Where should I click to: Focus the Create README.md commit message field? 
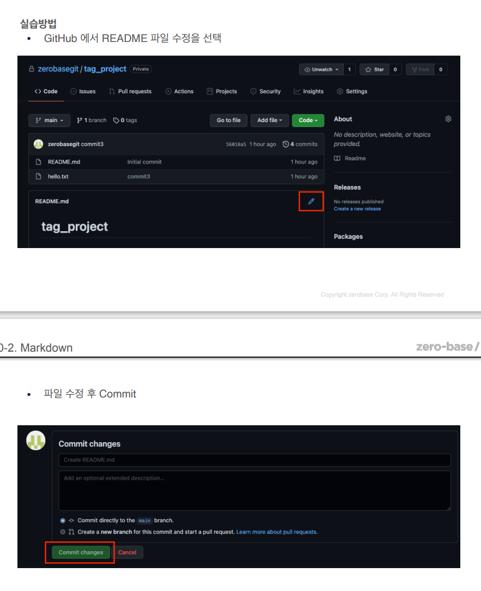pos(254,460)
